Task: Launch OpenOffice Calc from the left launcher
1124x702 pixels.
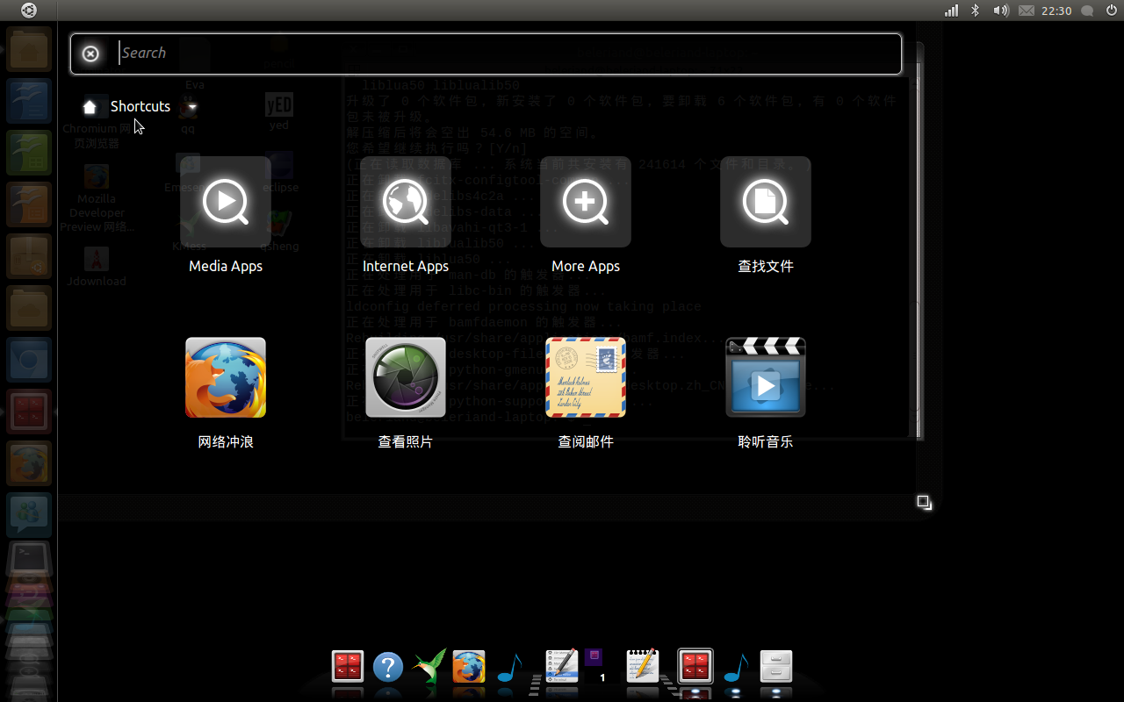Action: pos(29,152)
